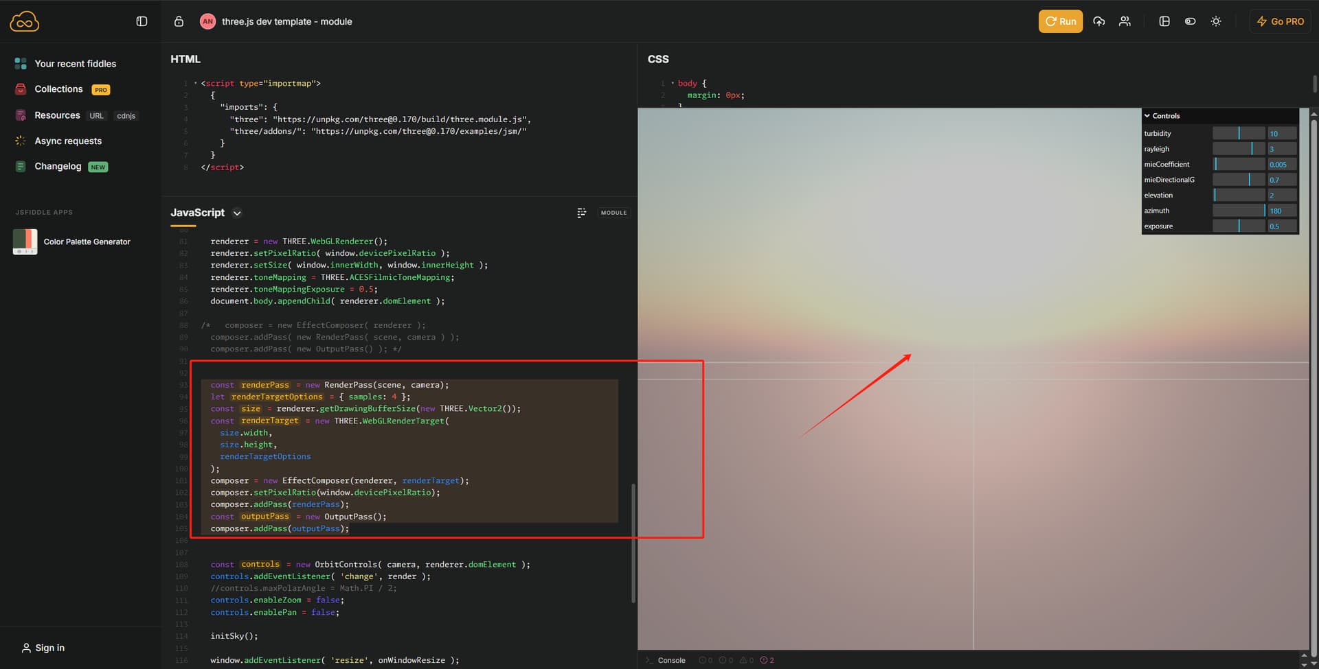The image size is (1319, 669).
Task: Run the fiddle
Action: tap(1061, 21)
